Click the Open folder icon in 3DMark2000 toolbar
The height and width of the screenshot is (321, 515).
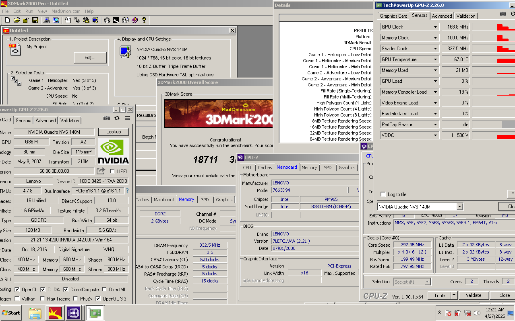[x=17, y=20]
